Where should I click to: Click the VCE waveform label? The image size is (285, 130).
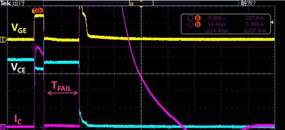point(18,68)
